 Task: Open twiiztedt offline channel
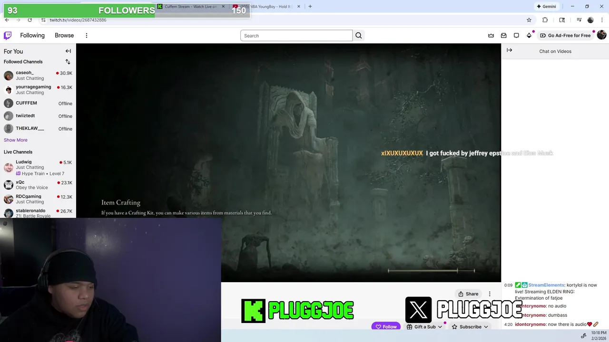click(38, 116)
